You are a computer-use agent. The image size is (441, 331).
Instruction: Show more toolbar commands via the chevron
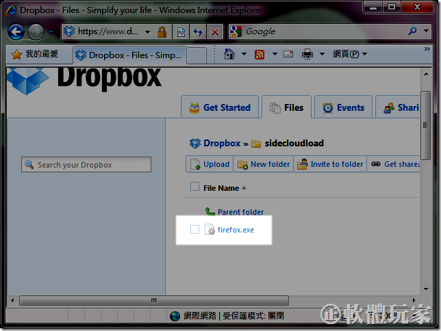click(427, 49)
